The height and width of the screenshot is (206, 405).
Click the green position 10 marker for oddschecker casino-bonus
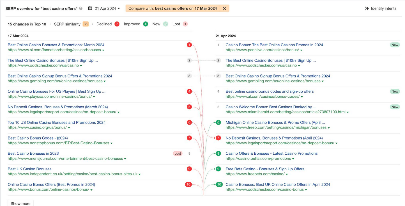pos(219,184)
